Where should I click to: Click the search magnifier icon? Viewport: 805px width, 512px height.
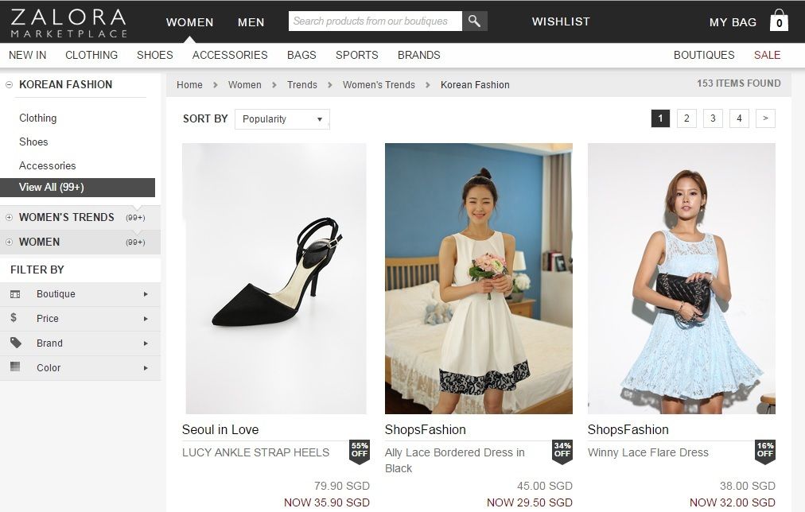point(474,21)
